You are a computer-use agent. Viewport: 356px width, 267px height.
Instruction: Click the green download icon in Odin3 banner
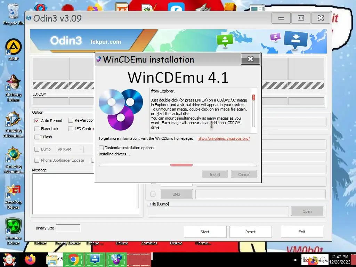pyautogui.click(x=225, y=40)
